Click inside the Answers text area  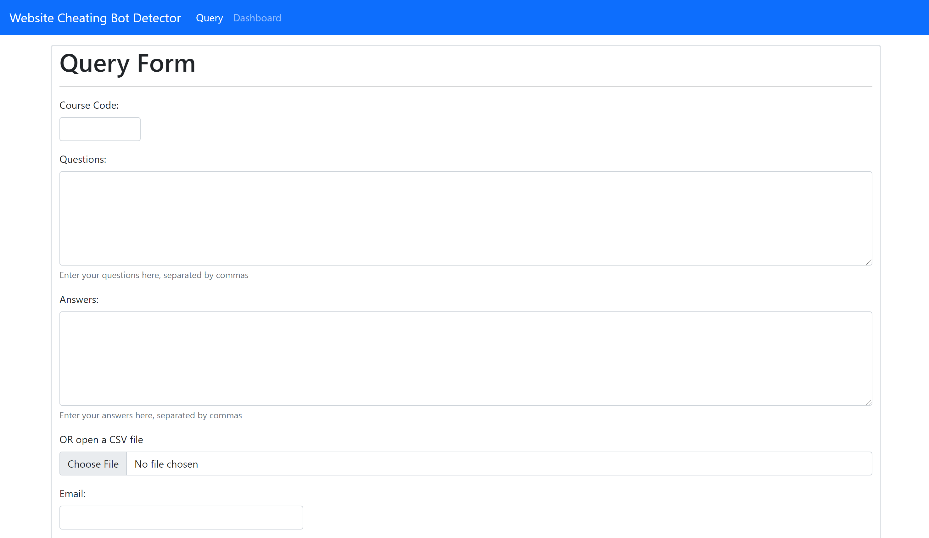[x=465, y=358]
